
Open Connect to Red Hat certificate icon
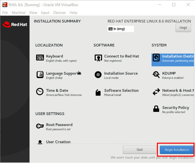tap(98, 58)
